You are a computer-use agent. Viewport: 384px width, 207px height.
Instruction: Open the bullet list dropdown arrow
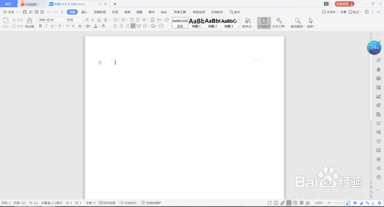coord(119,20)
